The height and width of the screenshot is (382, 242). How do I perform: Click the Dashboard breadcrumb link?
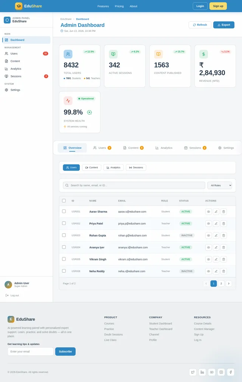pyautogui.click(x=82, y=19)
